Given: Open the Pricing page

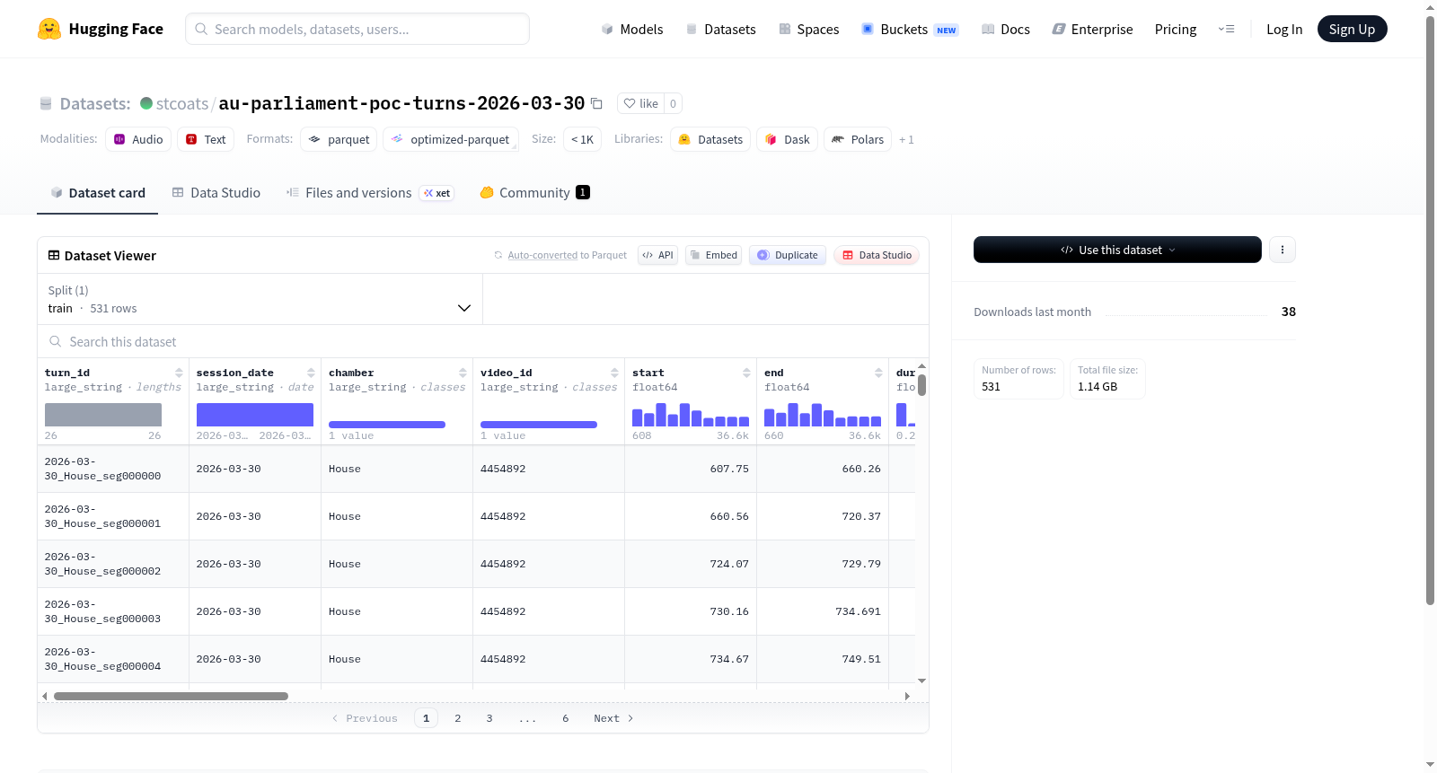Looking at the screenshot, I should [x=1176, y=29].
